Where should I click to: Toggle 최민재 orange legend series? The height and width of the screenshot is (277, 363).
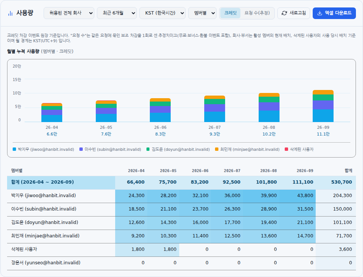[x=247, y=149]
